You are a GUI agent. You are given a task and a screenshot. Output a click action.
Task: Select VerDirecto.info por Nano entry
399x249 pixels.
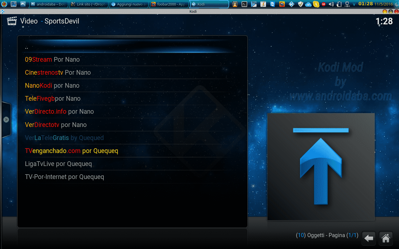point(132,111)
